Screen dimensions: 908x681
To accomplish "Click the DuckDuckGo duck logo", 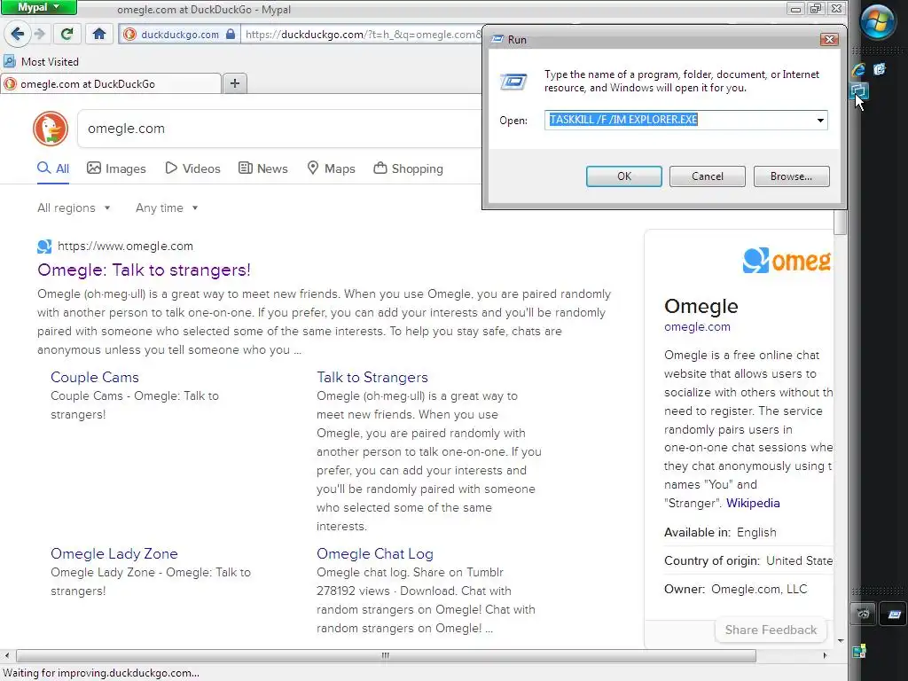I will tap(51, 129).
